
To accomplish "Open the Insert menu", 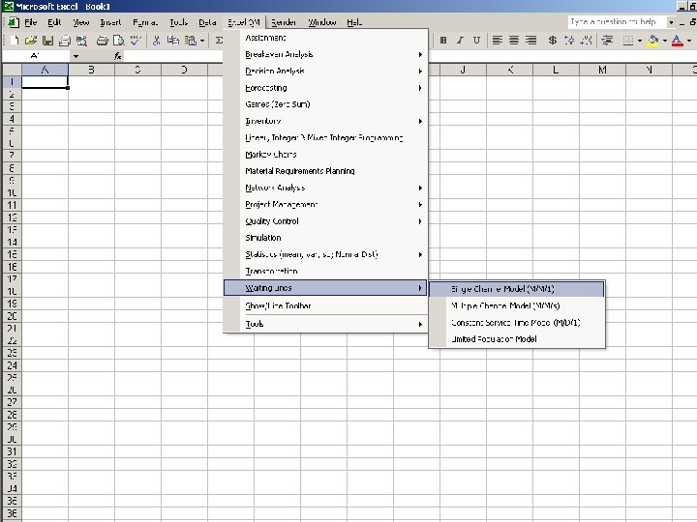I will click(110, 22).
